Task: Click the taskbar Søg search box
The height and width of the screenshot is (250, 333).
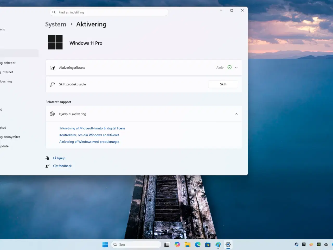Action: point(136,245)
